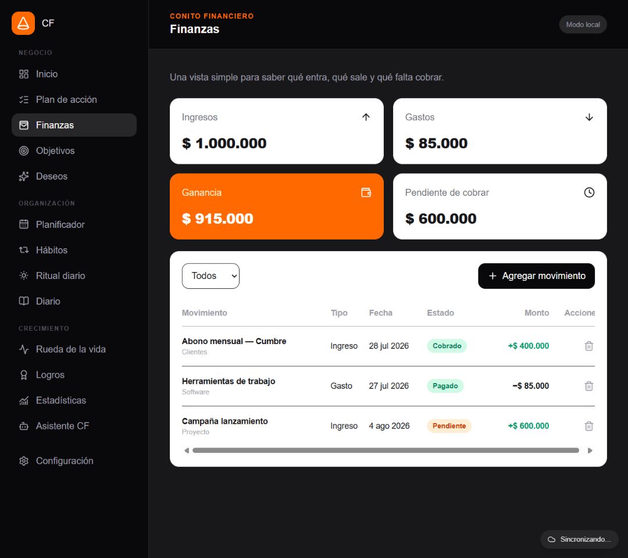This screenshot has width=628, height=558.
Task: Click the Modo local badge
Action: [583, 24]
